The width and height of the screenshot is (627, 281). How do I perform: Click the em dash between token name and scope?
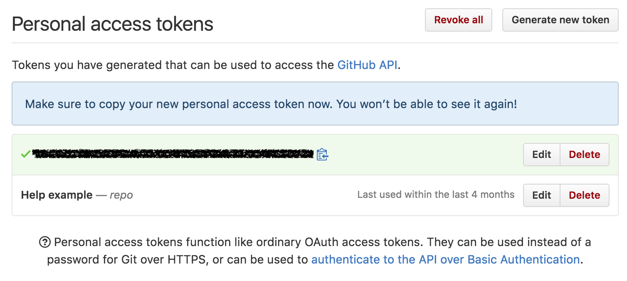pos(101,195)
